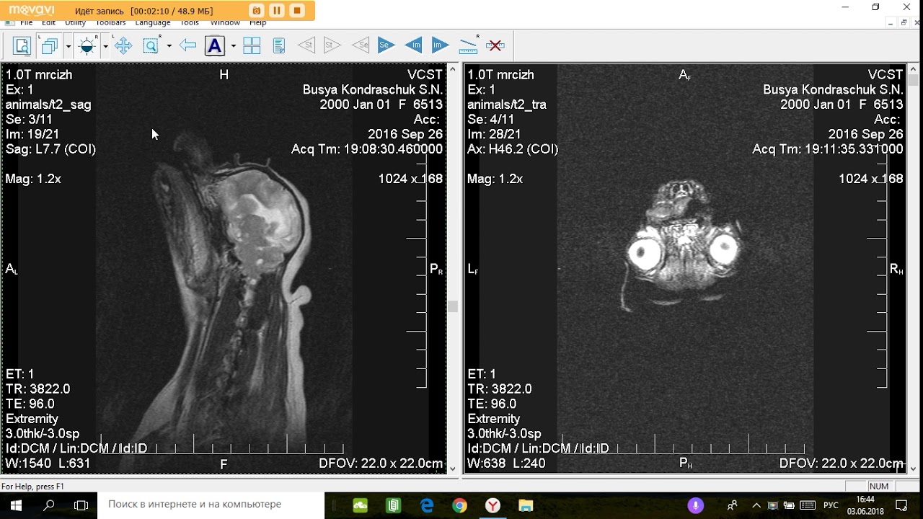Click the greyed-out previous series Se arrow
923x519 pixels.
pyautogui.click(x=360, y=45)
